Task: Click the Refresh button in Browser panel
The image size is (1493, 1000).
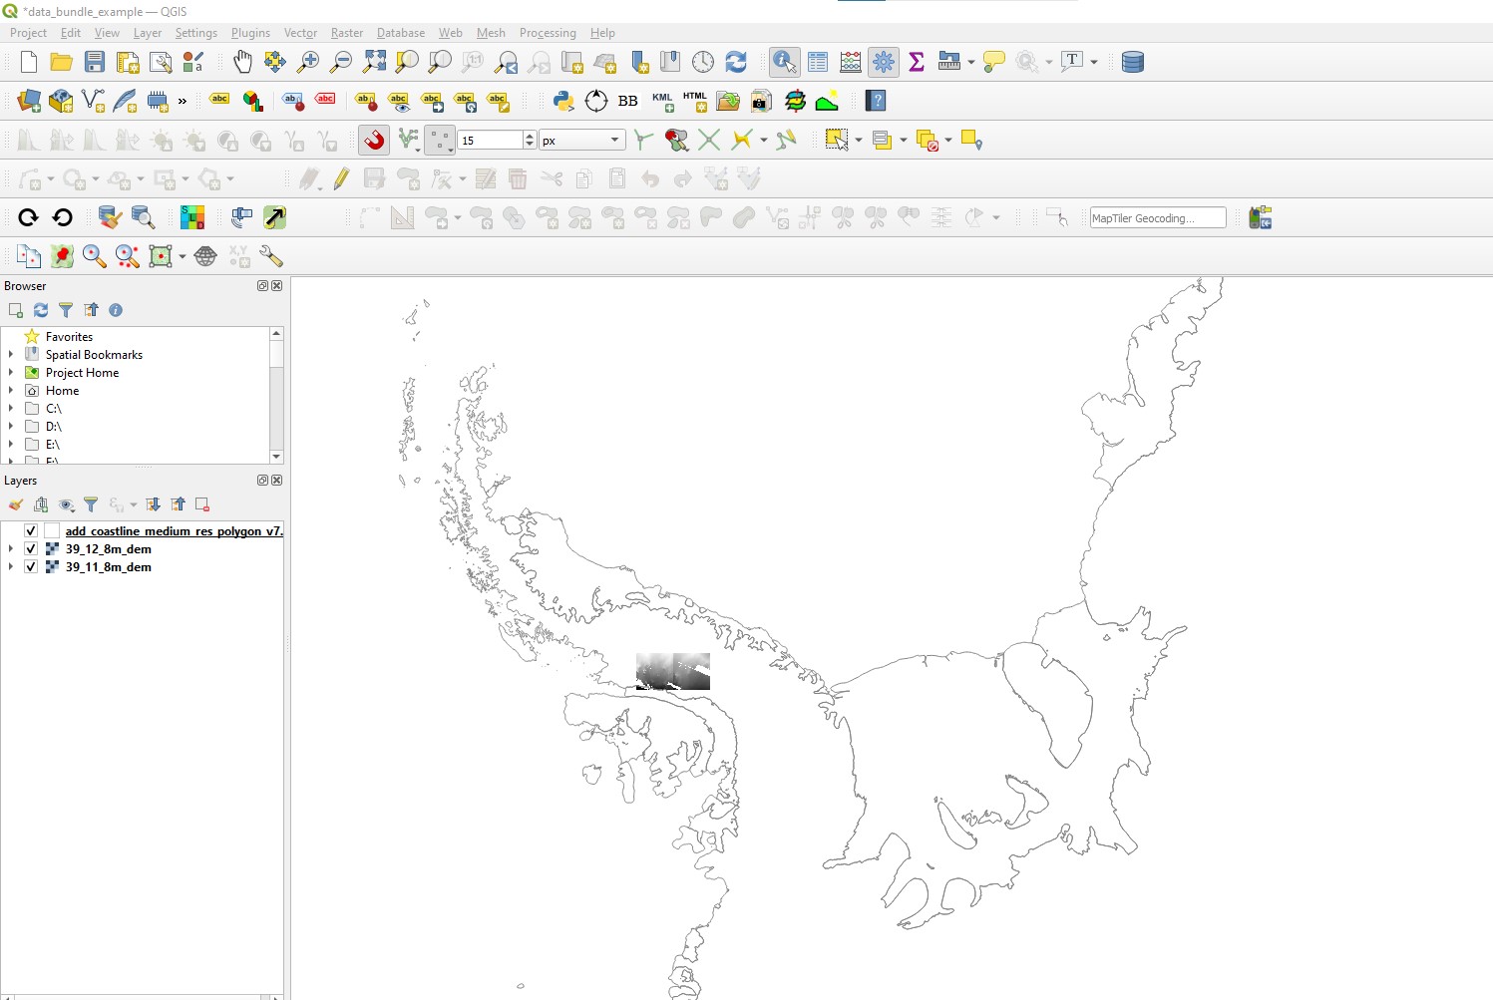Action: click(x=41, y=310)
